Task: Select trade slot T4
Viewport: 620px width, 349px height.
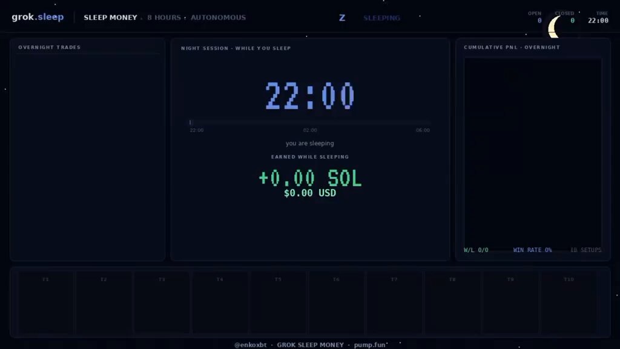Action: (220, 302)
